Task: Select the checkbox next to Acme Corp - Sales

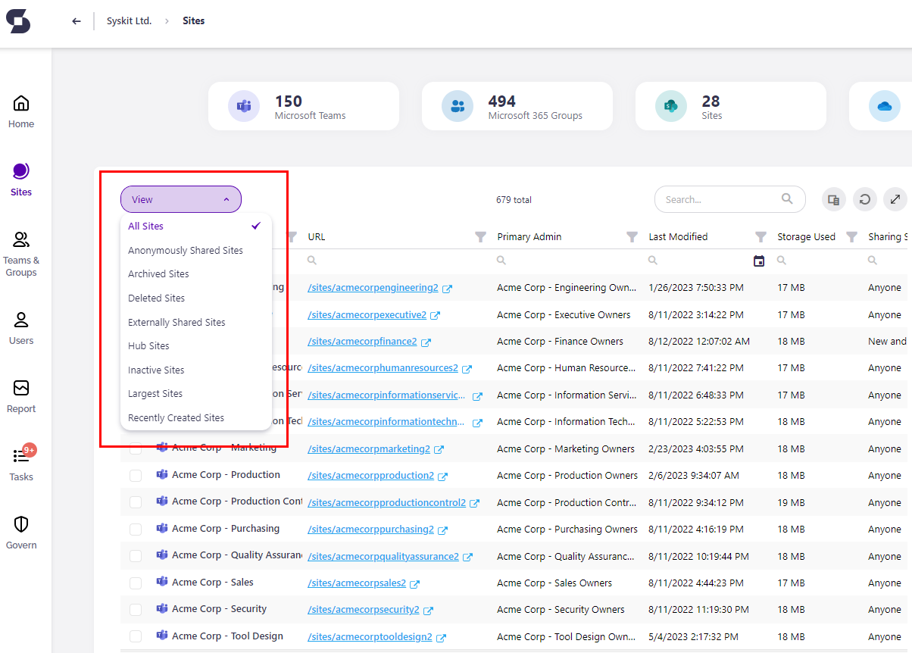Action: (135, 583)
